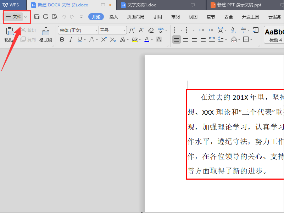Click the Chinese layout A icon

click(221, 30)
